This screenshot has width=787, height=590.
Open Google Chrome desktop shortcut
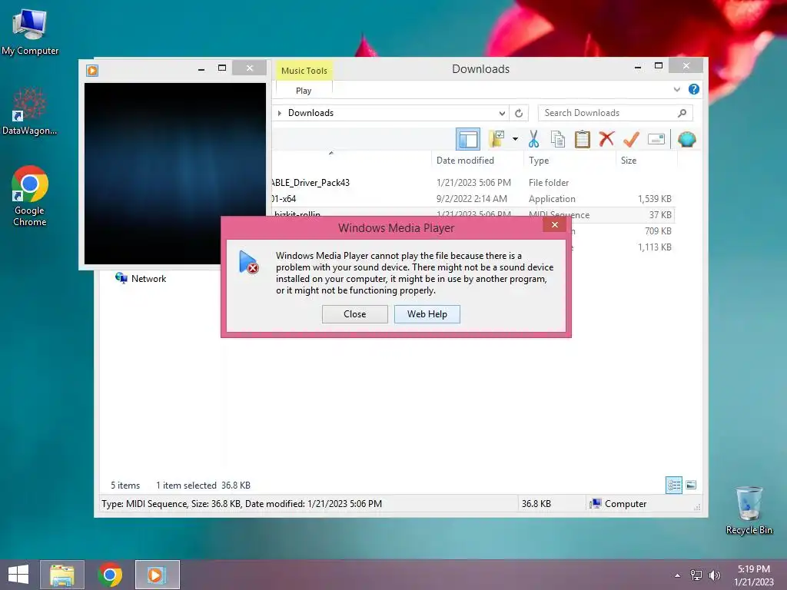click(30, 196)
